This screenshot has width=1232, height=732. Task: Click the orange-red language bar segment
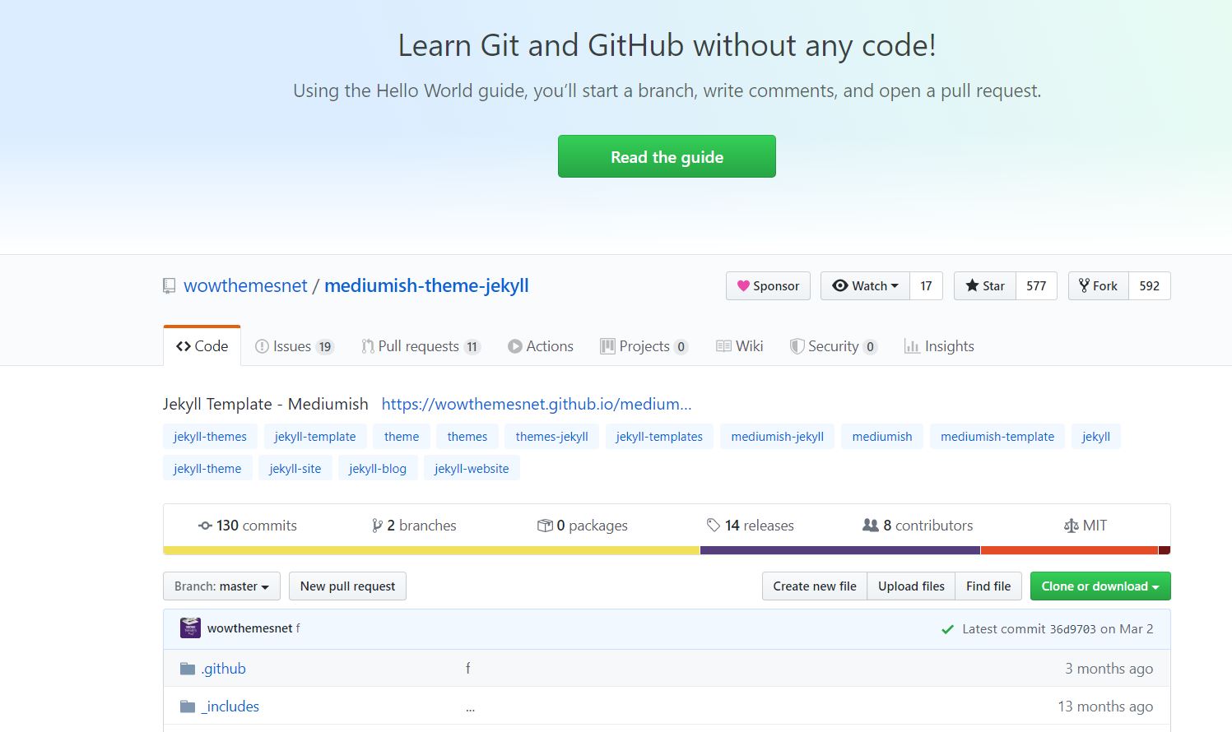point(1069,550)
